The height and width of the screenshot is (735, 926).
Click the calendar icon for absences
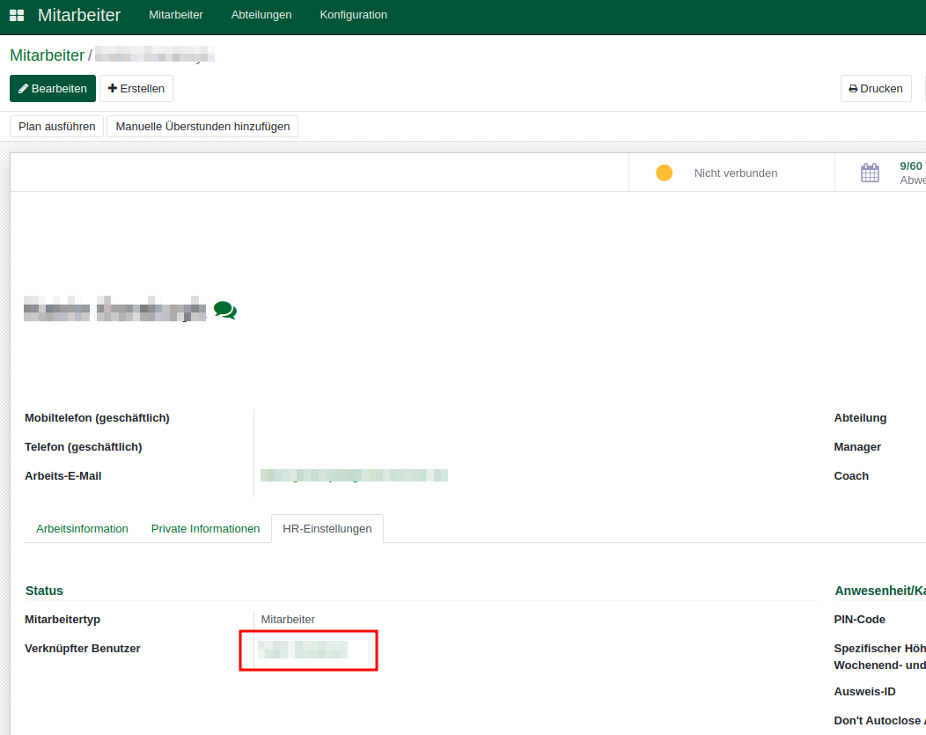(870, 173)
